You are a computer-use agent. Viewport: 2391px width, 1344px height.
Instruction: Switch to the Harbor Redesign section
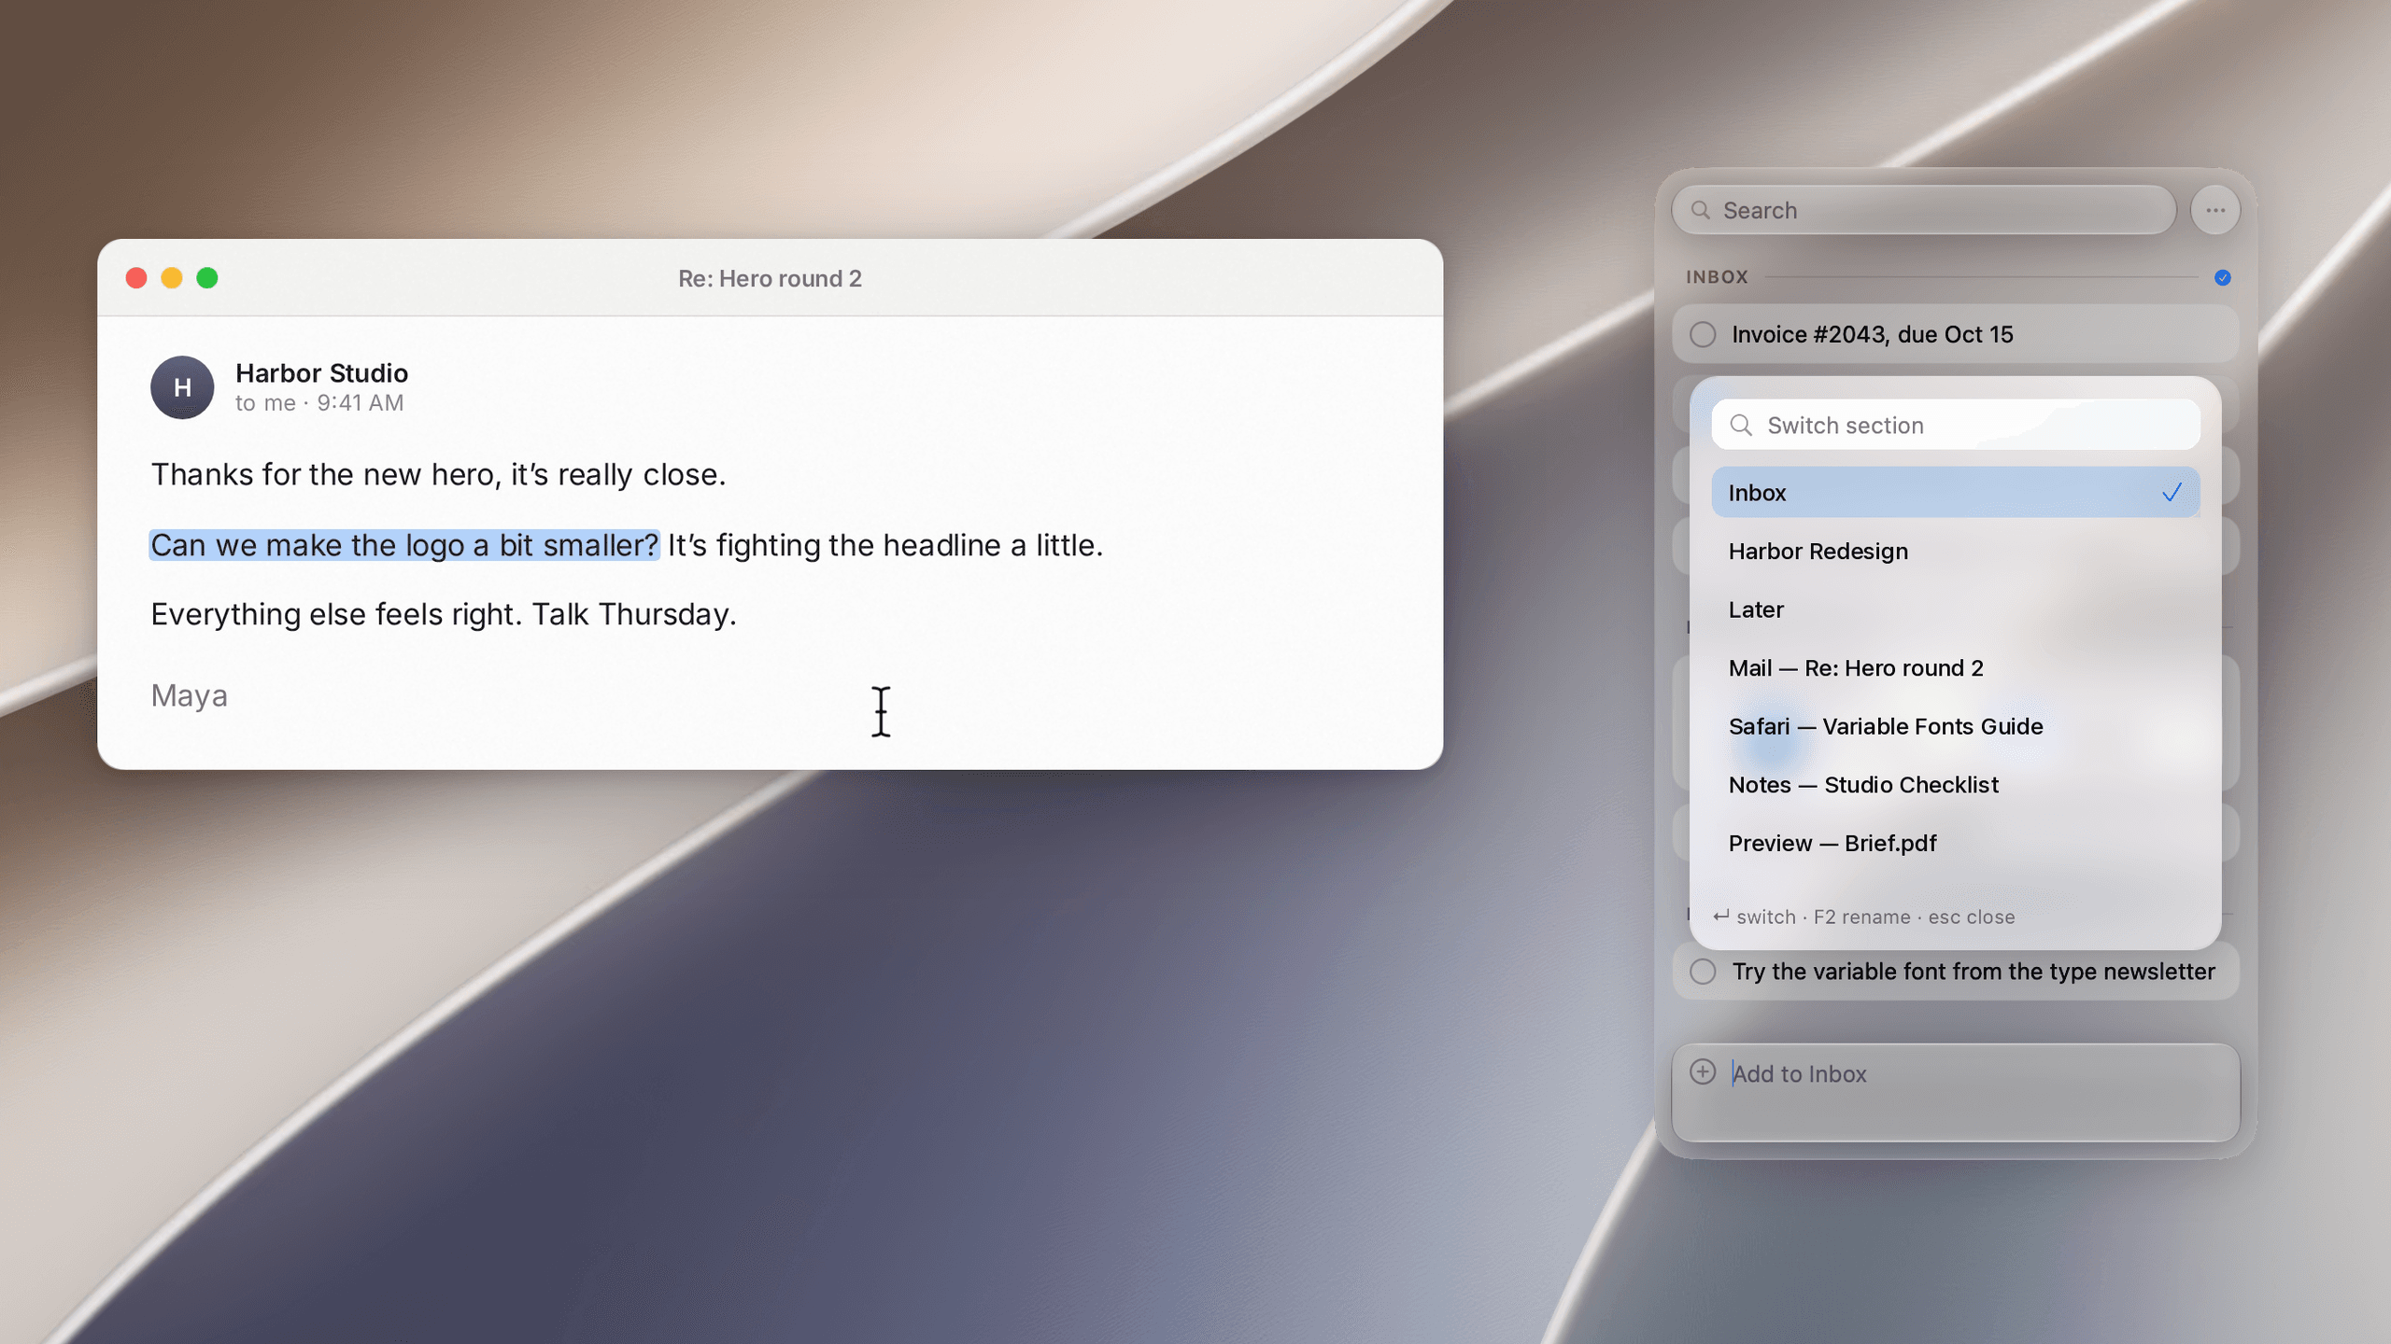[1956, 551]
